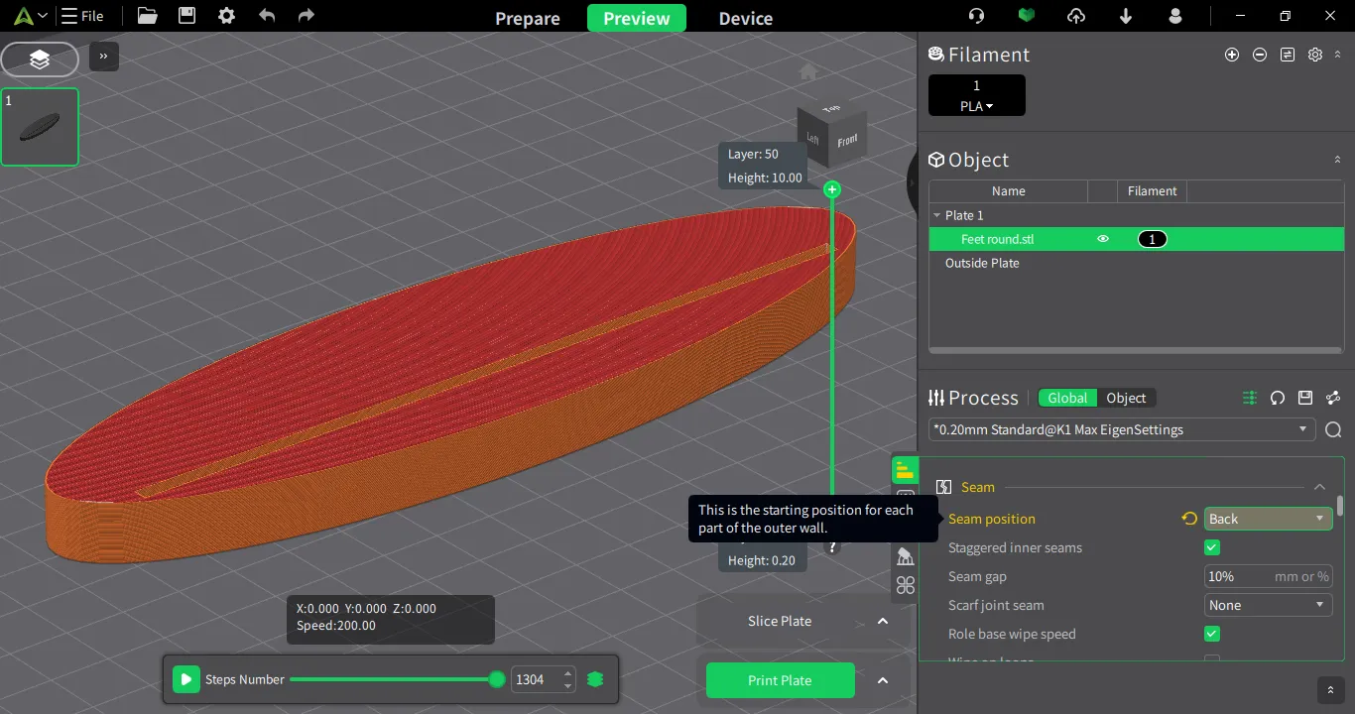Open the app logo dropdown arrow
Image resolution: width=1355 pixels, height=714 pixels.
pos(42,17)
